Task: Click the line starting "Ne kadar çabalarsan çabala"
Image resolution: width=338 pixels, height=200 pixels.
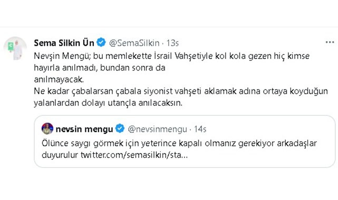Action: click(x=181, y=91)
